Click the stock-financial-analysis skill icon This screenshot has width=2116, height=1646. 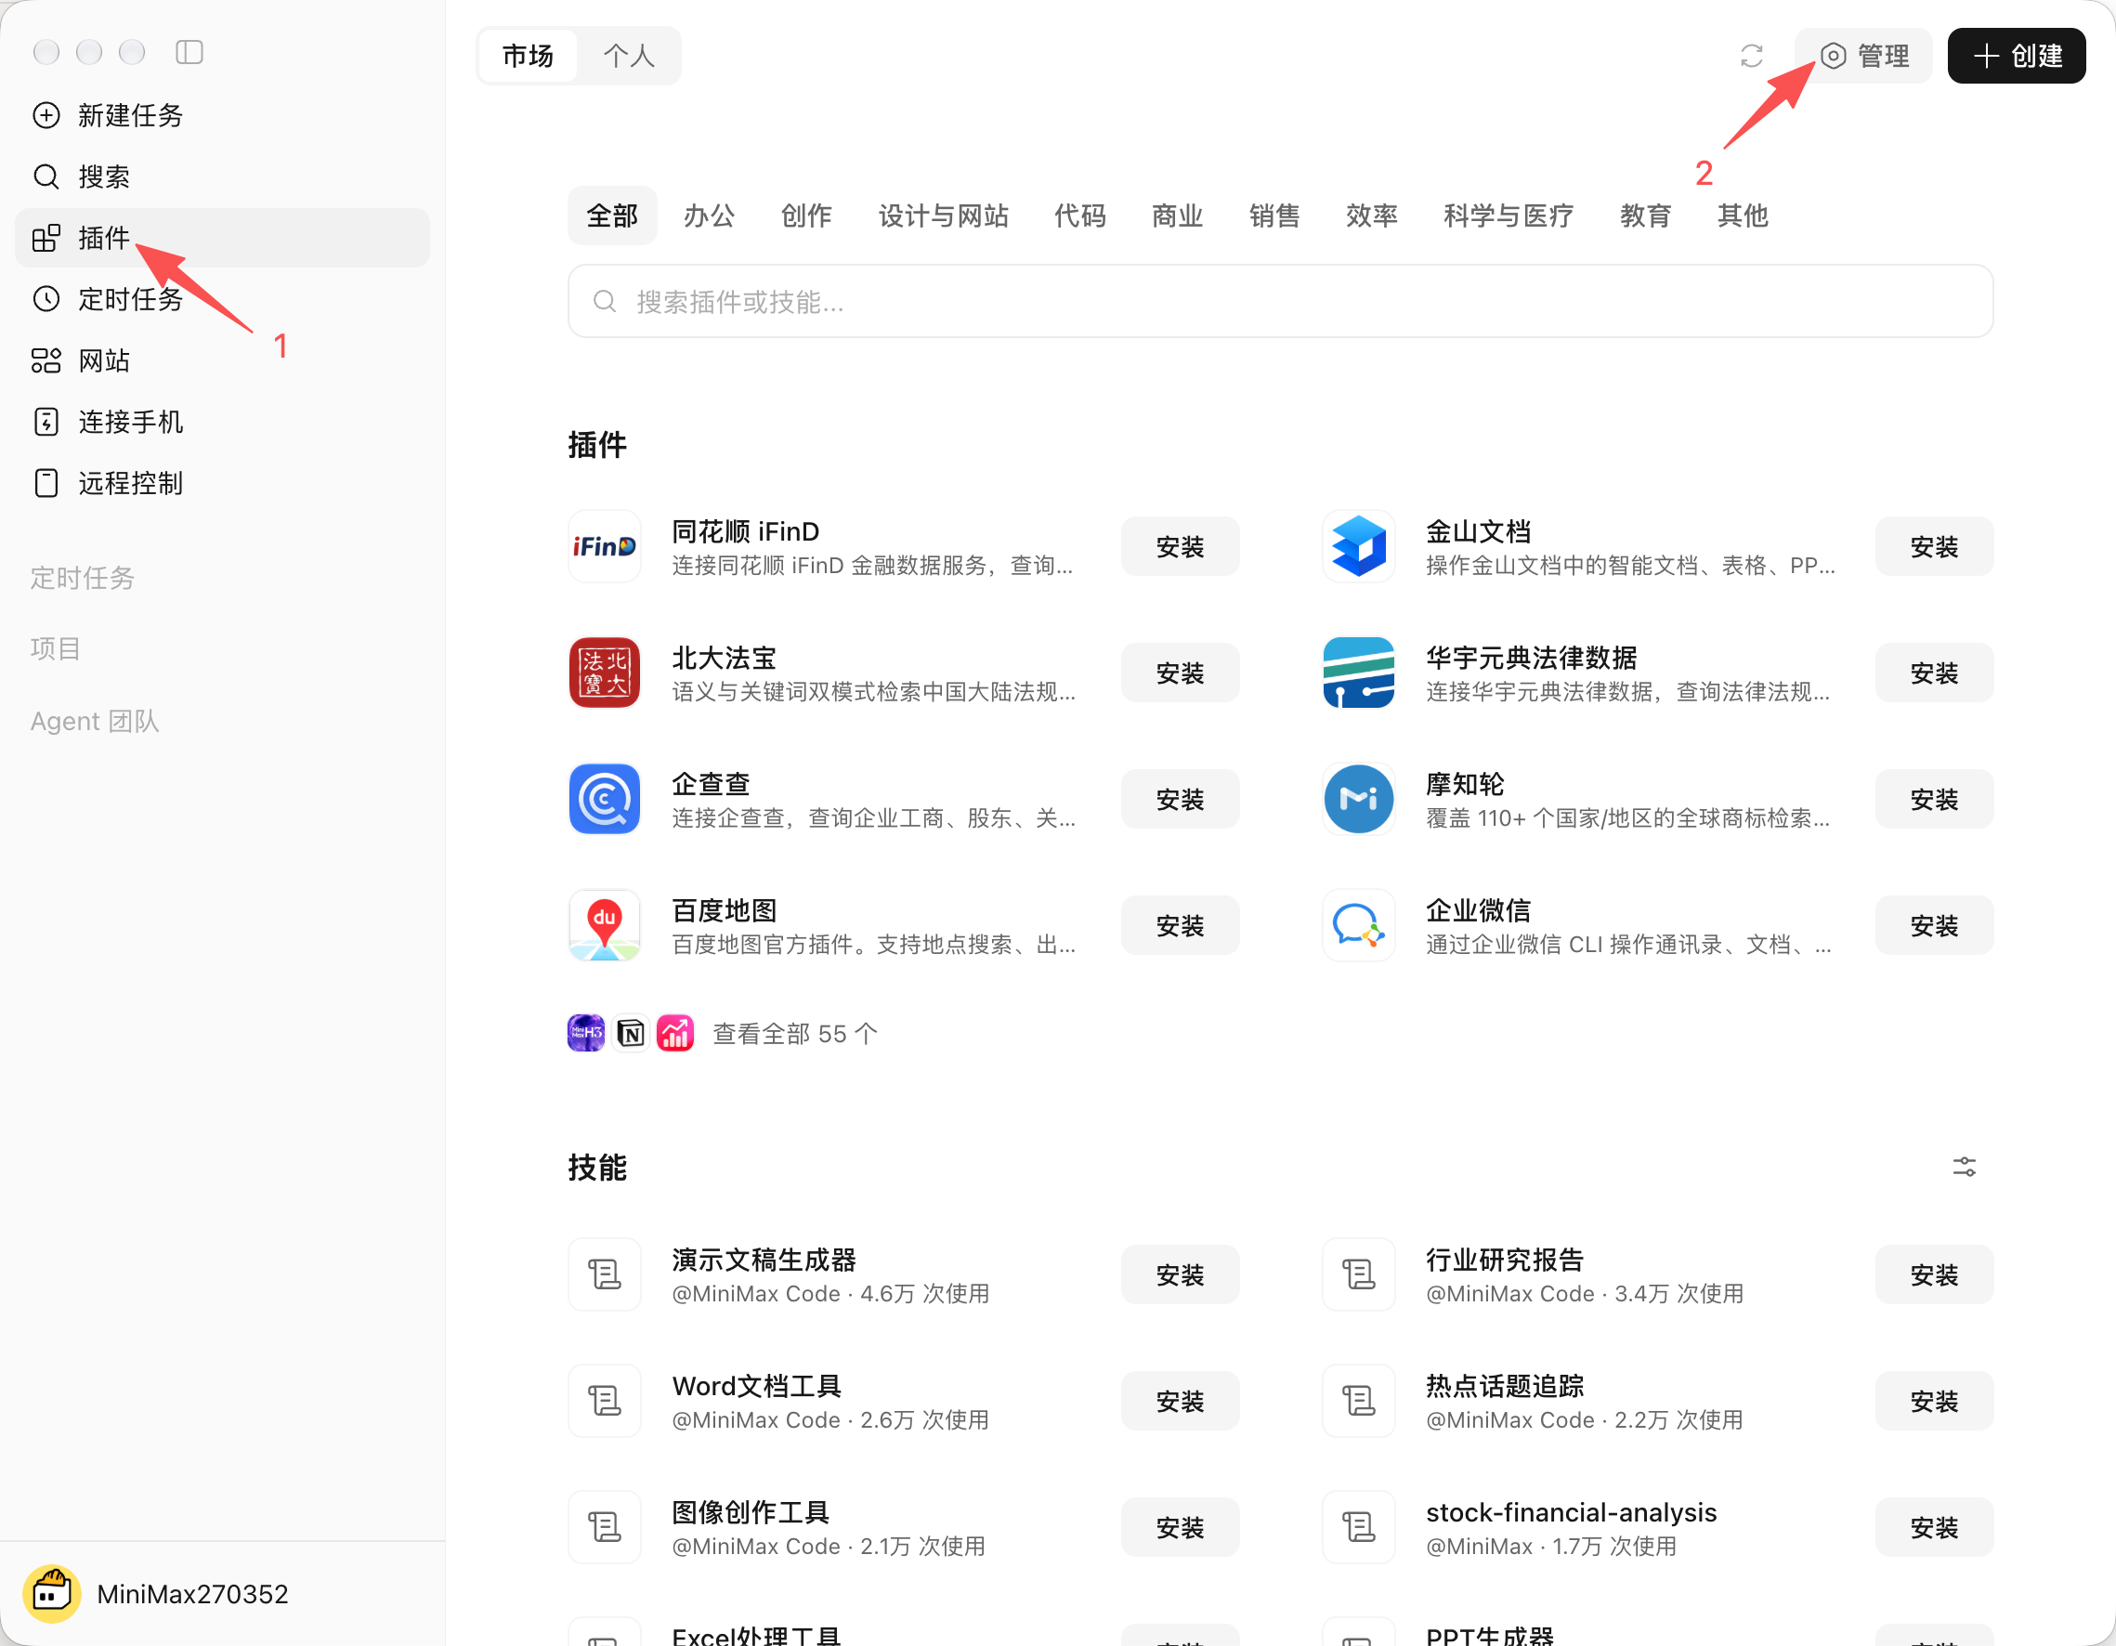coord(1358,1527)
